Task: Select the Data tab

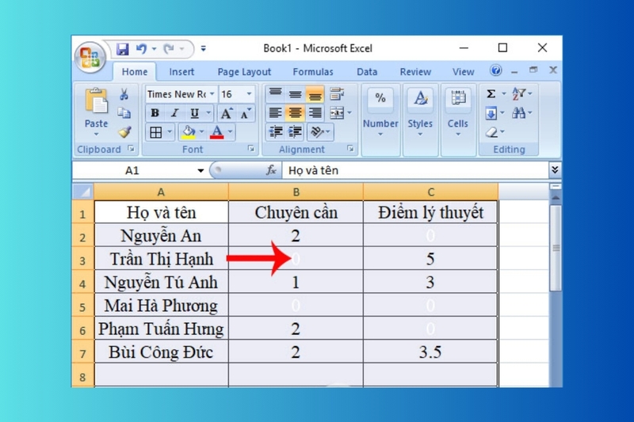Action: pyautogui.click(x=367, y=72)
